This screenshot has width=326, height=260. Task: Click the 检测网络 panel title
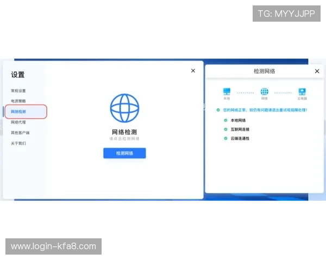pyautogui.click(x=264, y=71)
